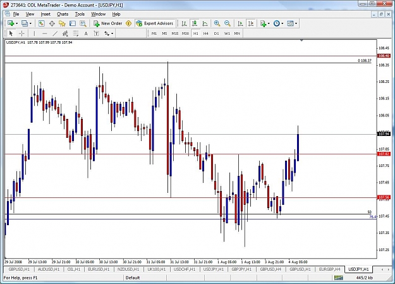
Task: Select the Text (A) tool
Action: (86, 34)
